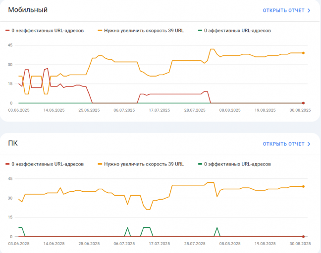Click date 30.08.2025 on Мобильный axis
The image size is (321, 253).
tap(300, 110)
